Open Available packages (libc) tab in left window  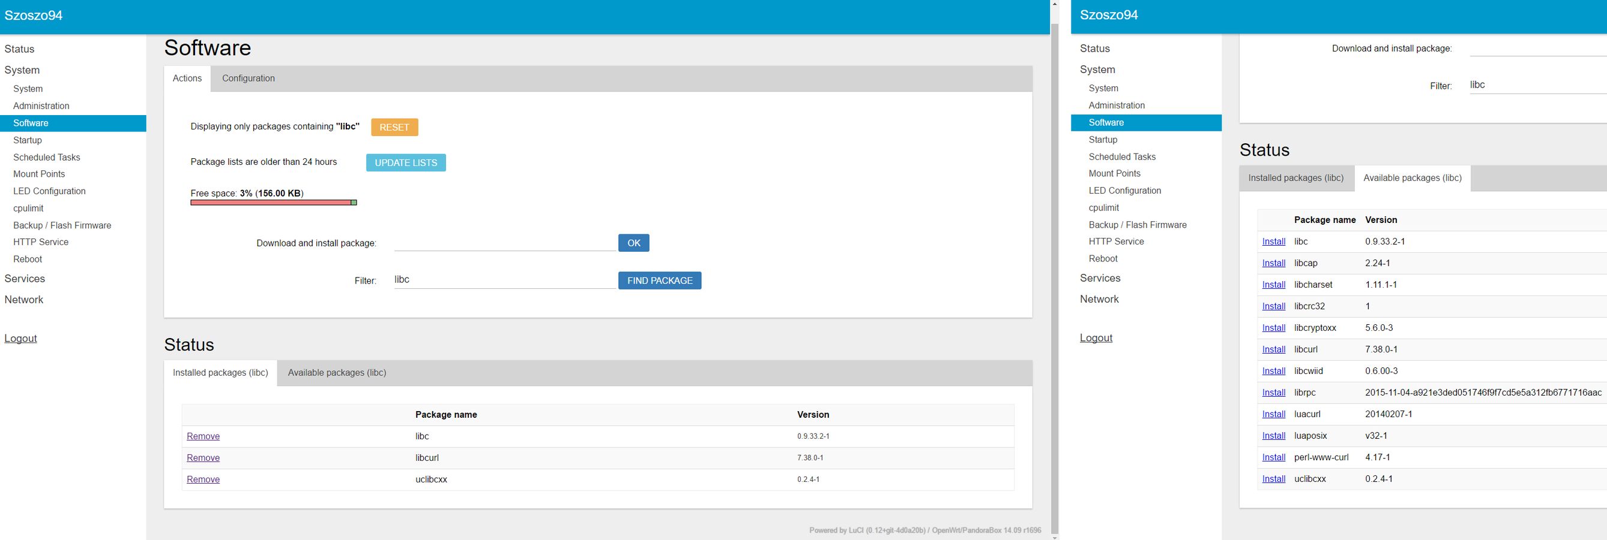(337, 372)
